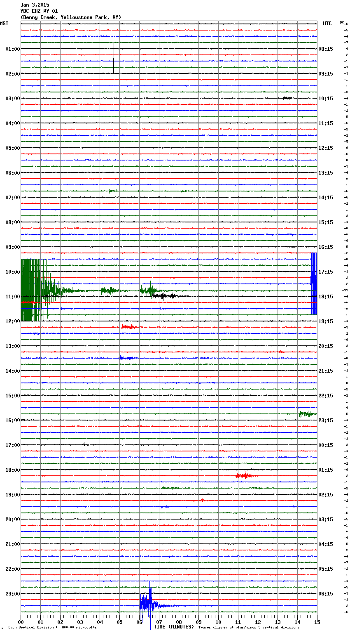
Task: Select the 02:00 MST time label
Action: [x=12, y=74]
